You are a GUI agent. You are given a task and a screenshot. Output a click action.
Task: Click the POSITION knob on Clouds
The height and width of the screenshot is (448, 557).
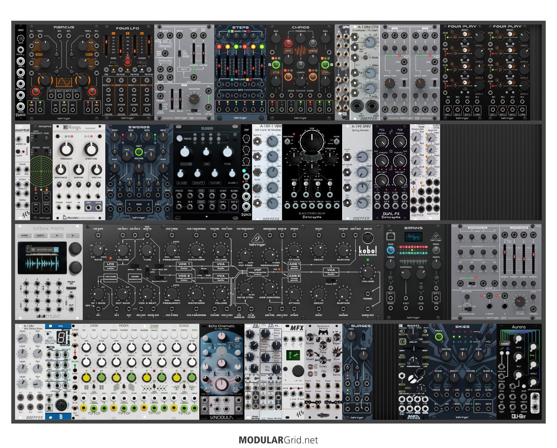(x=185, y=152)
